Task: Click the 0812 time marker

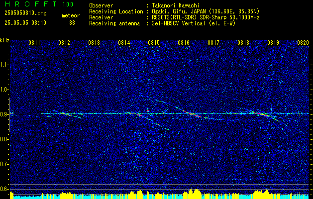Action: (x=64, y=42)
